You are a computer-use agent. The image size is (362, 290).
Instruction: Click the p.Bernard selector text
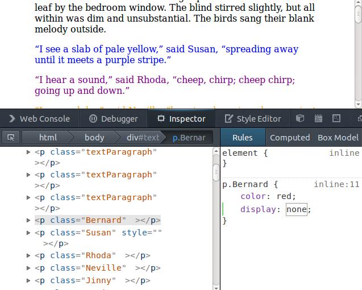(x=245, y=184)
